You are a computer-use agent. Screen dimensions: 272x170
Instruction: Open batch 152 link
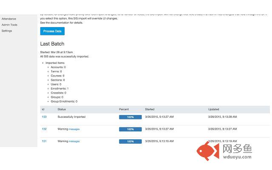[44, 129]
